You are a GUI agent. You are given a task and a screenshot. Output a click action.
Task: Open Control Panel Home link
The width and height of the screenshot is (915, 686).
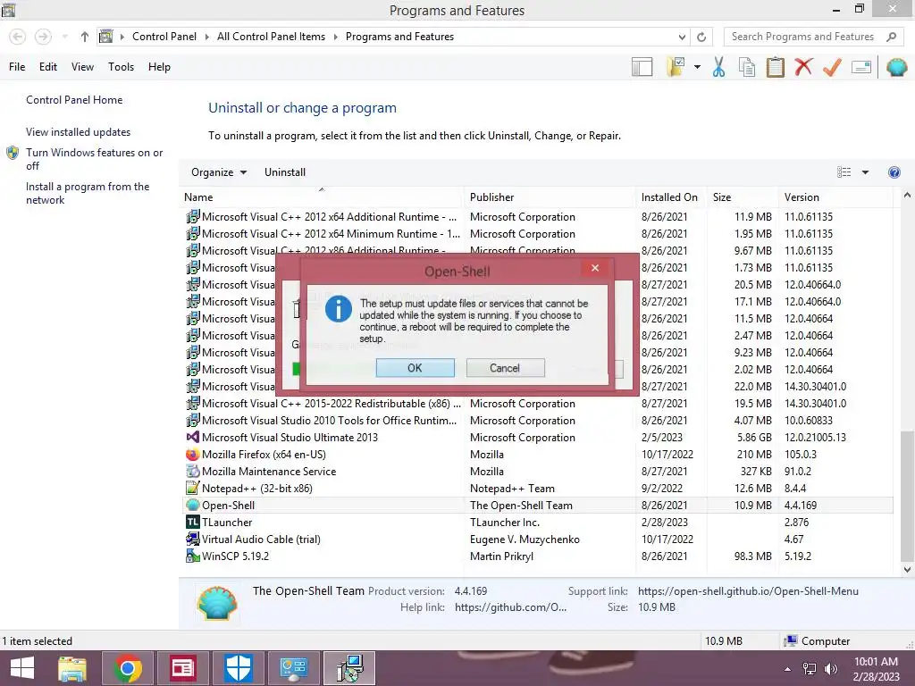(x=74, y=100)
